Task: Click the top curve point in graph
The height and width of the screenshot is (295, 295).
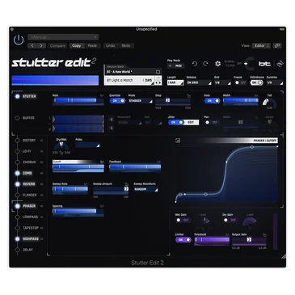Action: click(252, 147)
